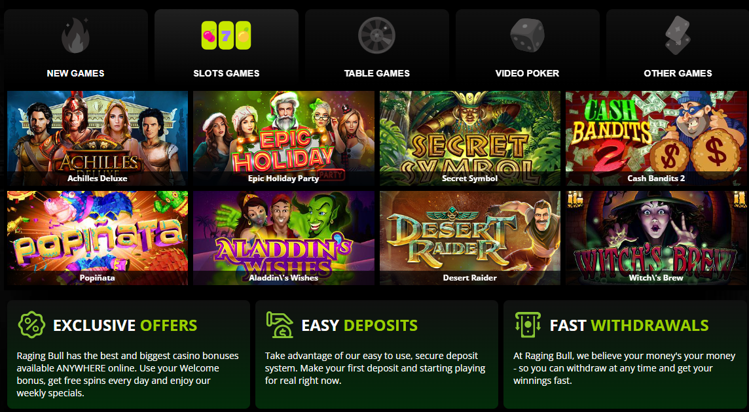Click the Exclusive Offers heading

[125, 325]
